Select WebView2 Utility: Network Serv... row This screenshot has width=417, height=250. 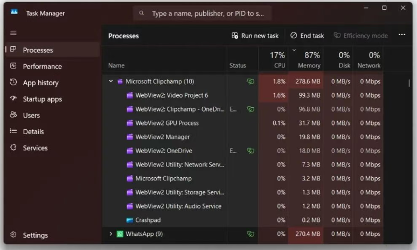[x=242, y=165]
